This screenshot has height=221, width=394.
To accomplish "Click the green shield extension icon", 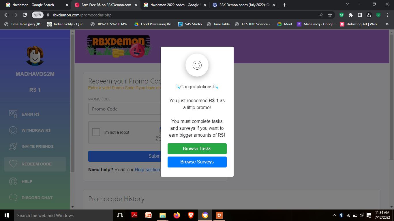I will click(x=378, y=15).
